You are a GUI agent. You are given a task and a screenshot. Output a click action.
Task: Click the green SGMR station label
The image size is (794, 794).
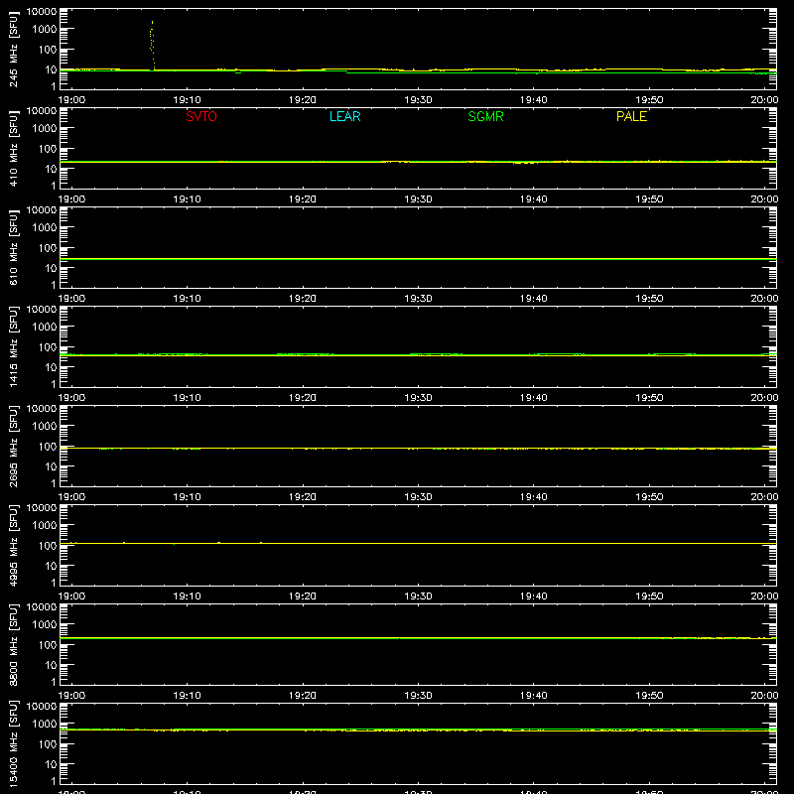point(485,116)
